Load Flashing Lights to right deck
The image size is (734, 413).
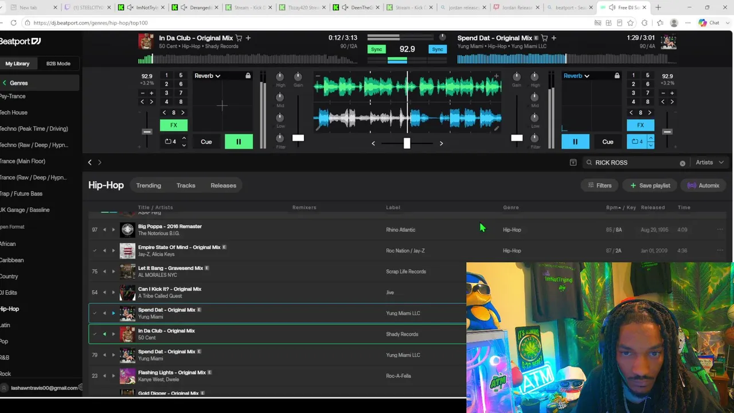point(114,376)
